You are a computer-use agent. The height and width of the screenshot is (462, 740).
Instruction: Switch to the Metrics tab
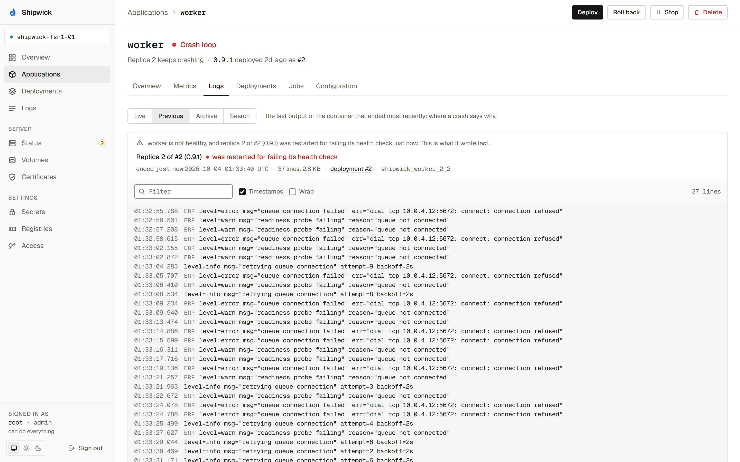point(185,86)
